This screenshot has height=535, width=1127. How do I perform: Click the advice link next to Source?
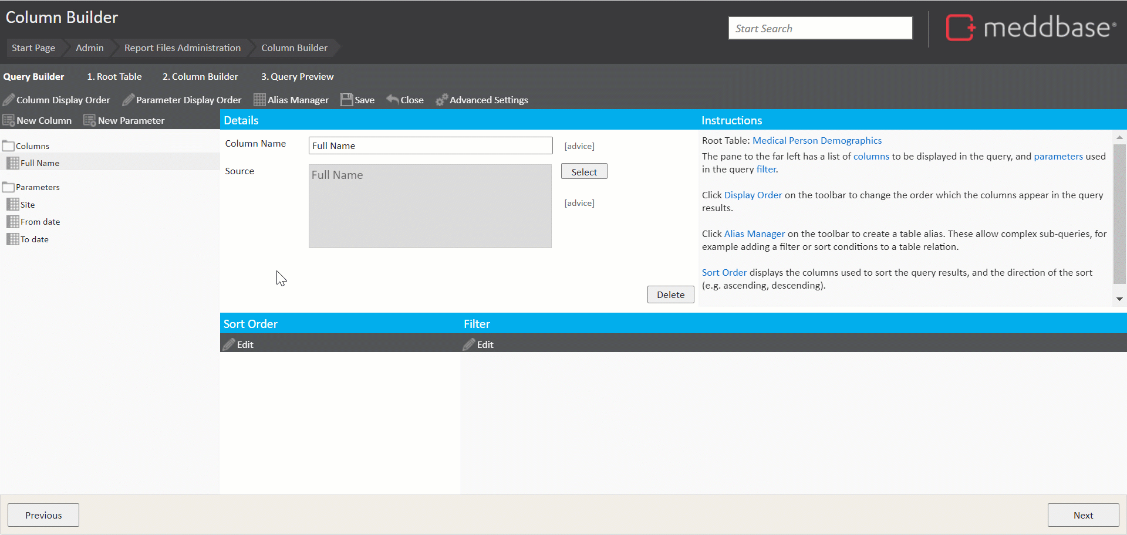[579, 203]
